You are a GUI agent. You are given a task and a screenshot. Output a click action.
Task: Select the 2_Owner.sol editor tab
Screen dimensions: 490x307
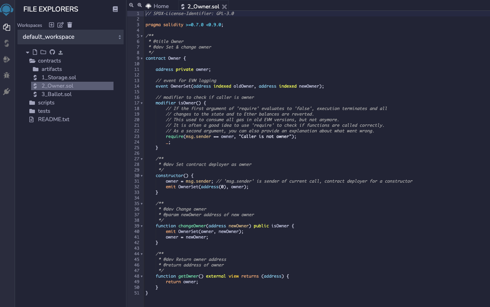point(203,6)
